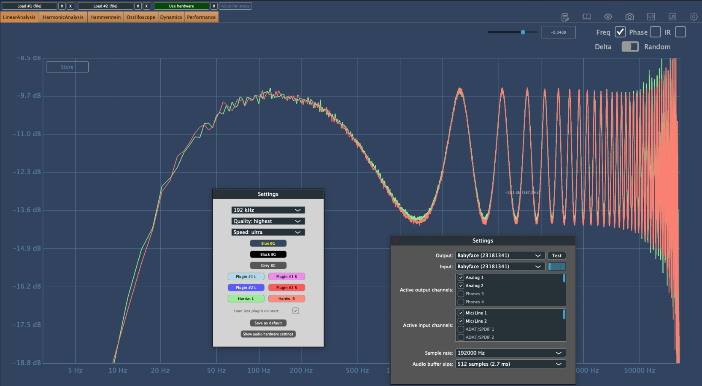Click the Save as default button
This screenshot has width=702, height=386.
268,323
